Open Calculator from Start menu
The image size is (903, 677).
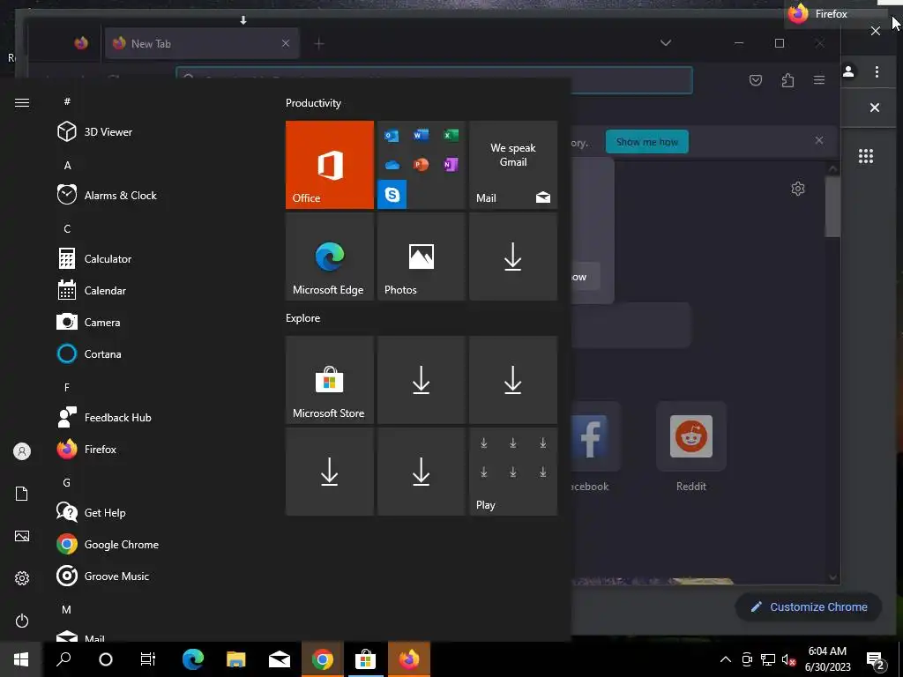(x=94, y=259)
